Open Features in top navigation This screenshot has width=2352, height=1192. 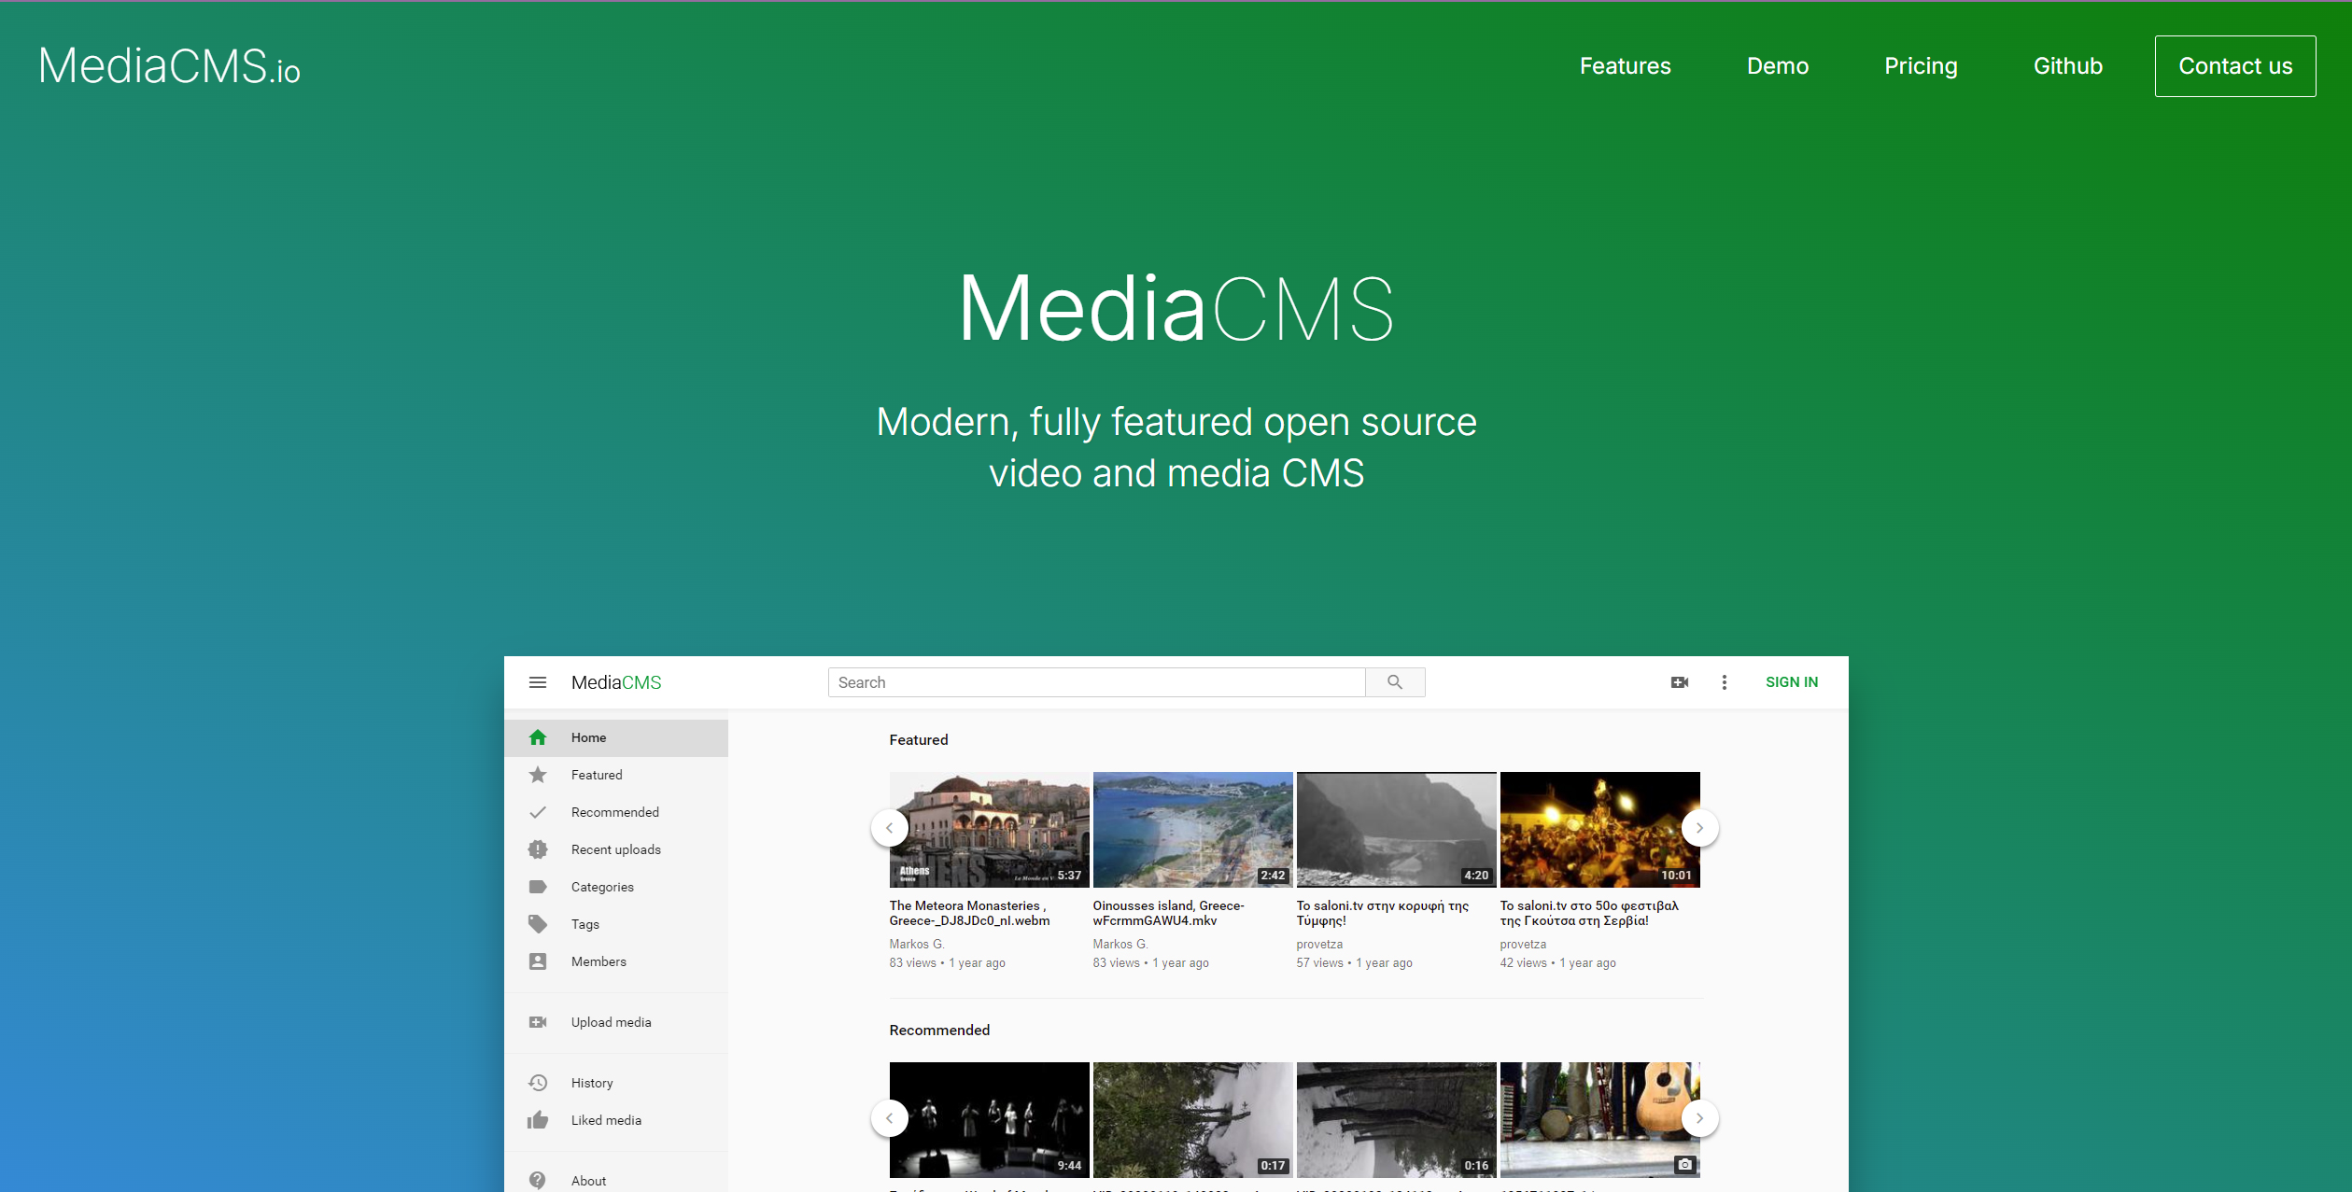[x=1625, y=66]
